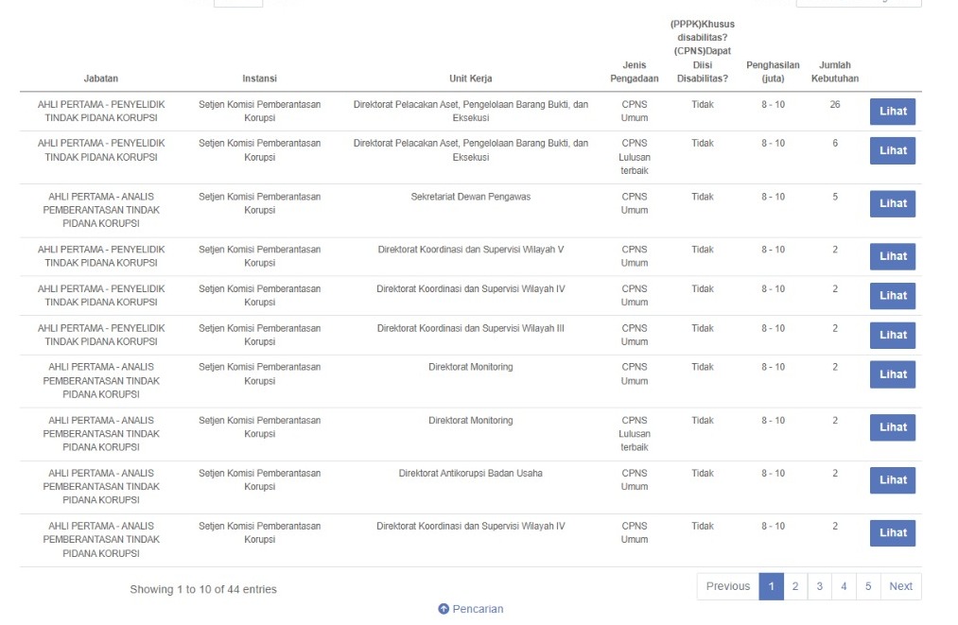
Task: Select 'Direktorat Antikorupsi Badan Usaha' cell
Action: 470,473
